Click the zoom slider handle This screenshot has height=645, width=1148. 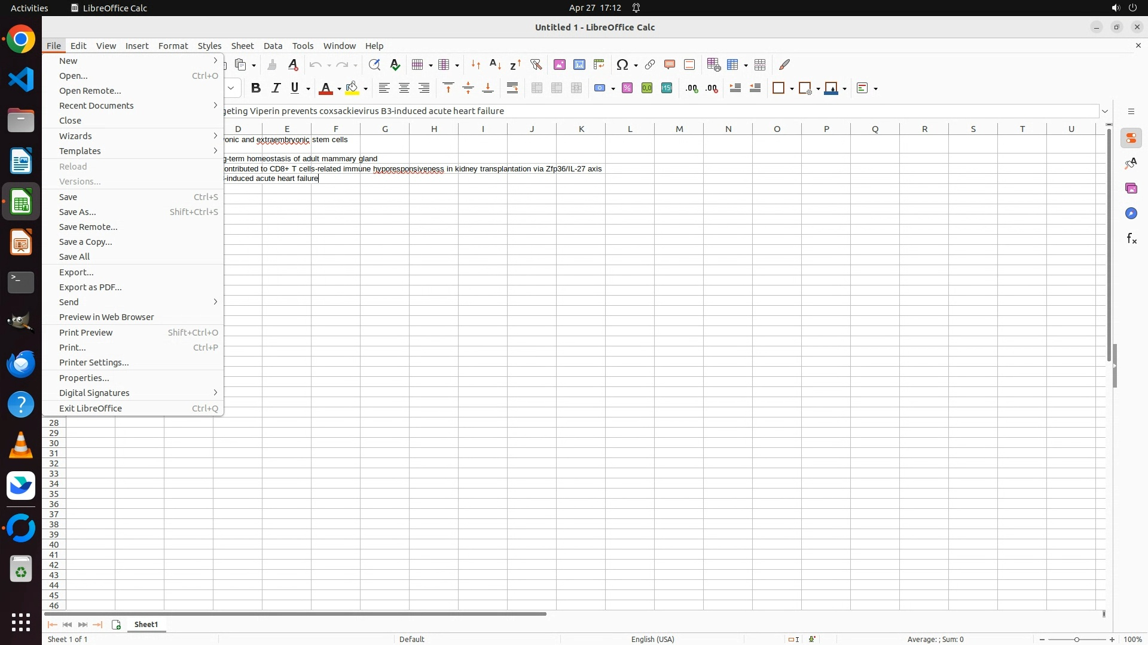(1077, 640)
